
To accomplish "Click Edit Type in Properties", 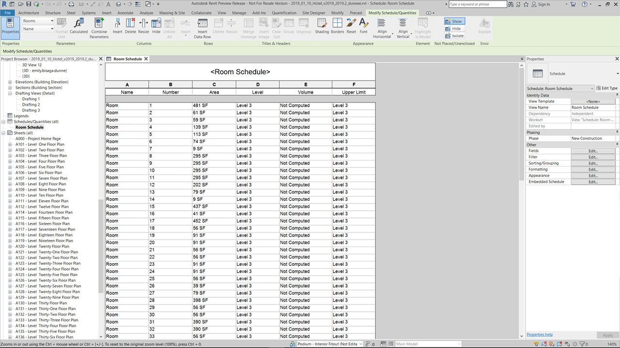I will tap(606, 88).
